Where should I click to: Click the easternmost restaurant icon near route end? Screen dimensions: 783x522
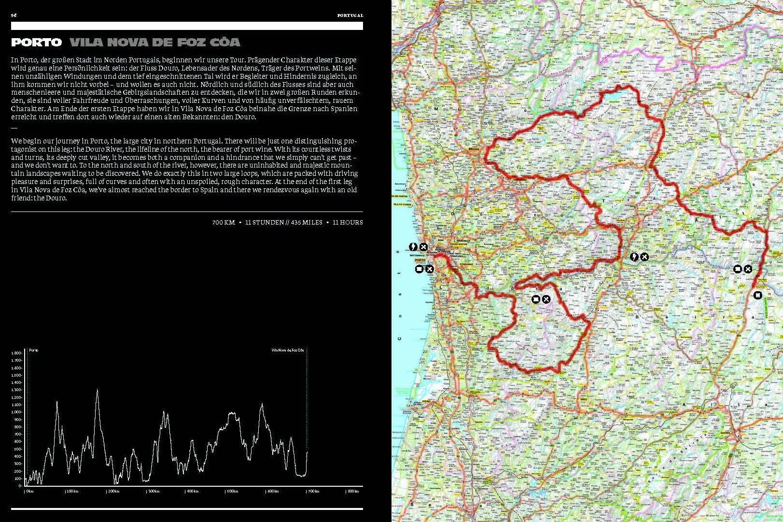pyautogui.click(x=748, y=269)
